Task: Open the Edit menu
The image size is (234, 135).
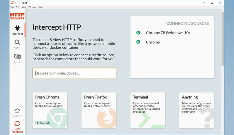Action: pyautogui.click(x=18, y=7)
